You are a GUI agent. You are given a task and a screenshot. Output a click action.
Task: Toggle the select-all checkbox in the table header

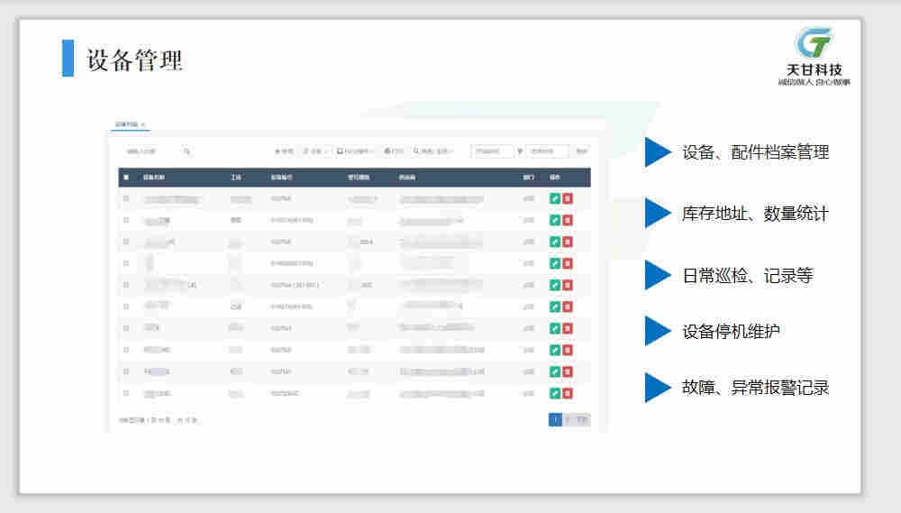(126, 178)
